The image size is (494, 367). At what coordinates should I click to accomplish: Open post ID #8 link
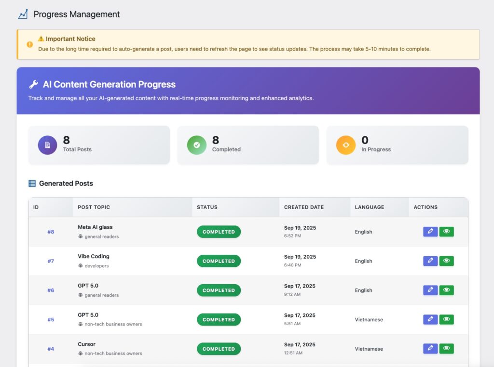click(x=51, y=232)
